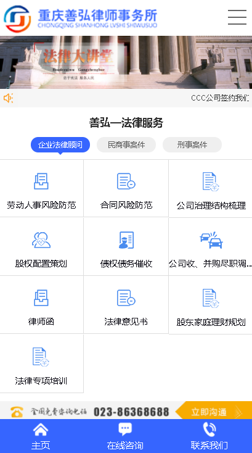The image size is (252, 453).
Task: Click the 债权债务催收 officer icon
Action: [126, 240]
